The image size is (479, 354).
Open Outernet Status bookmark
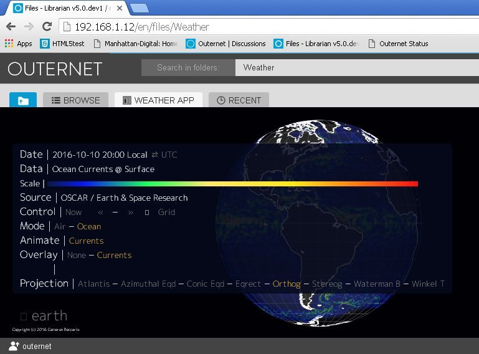(398, 44)
